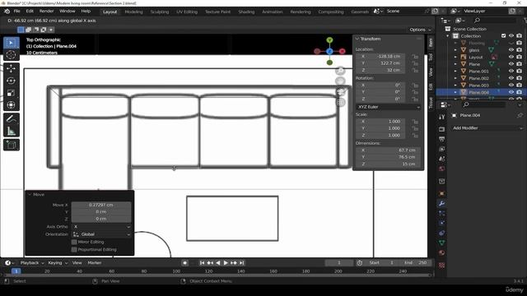
Task: Open the viewport Options dropdown
Action: click(x=420, y=30)
